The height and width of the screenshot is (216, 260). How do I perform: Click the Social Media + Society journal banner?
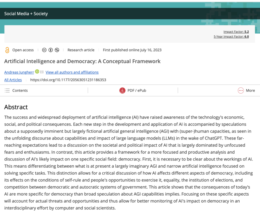click(26, 13)
